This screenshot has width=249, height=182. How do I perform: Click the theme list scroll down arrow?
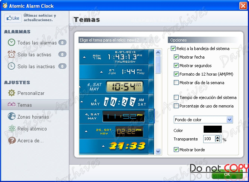(x=158, y=151)
